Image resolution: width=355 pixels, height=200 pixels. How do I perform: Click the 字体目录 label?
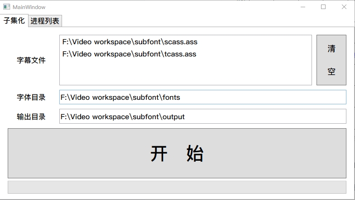(x=31, y=97)
